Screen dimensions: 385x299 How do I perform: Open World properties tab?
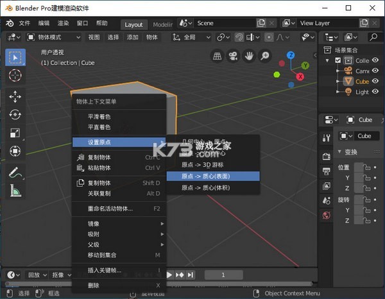326,216
